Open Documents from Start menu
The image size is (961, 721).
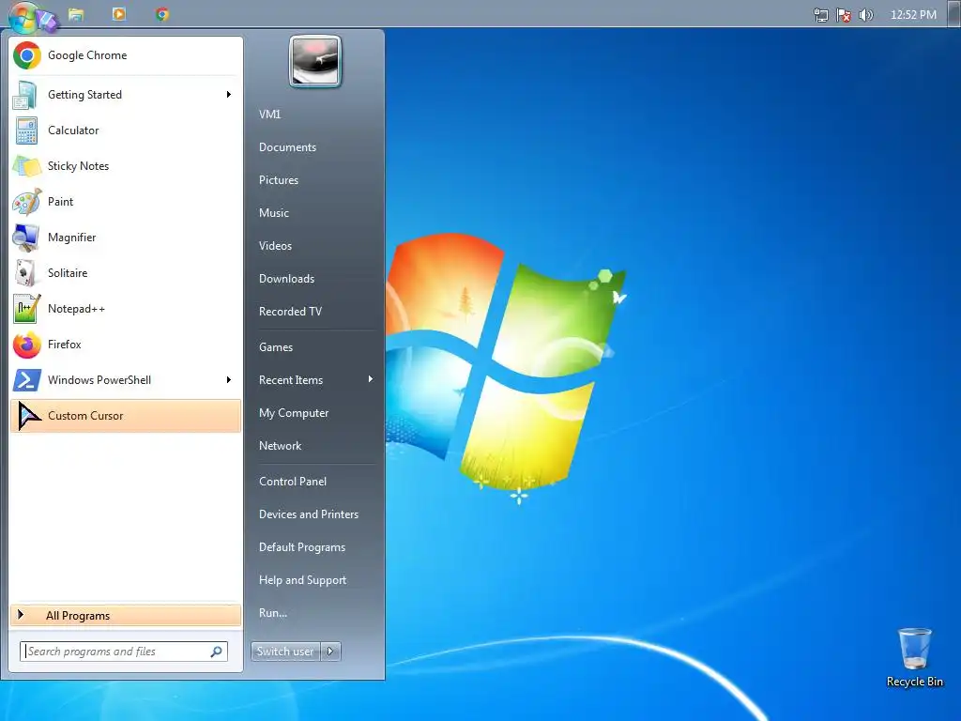pyautogui.click(x=287, y=147)
